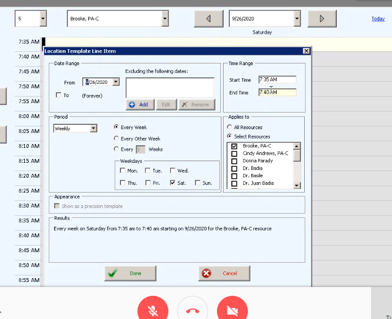The width and height of the screenshot is (392, 319).
Task: Hang up the call
Action: 193,311
